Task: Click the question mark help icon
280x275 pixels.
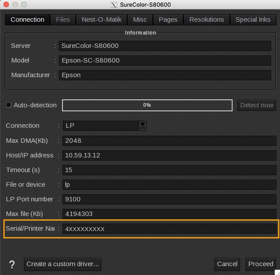Action: click(12, 264)
